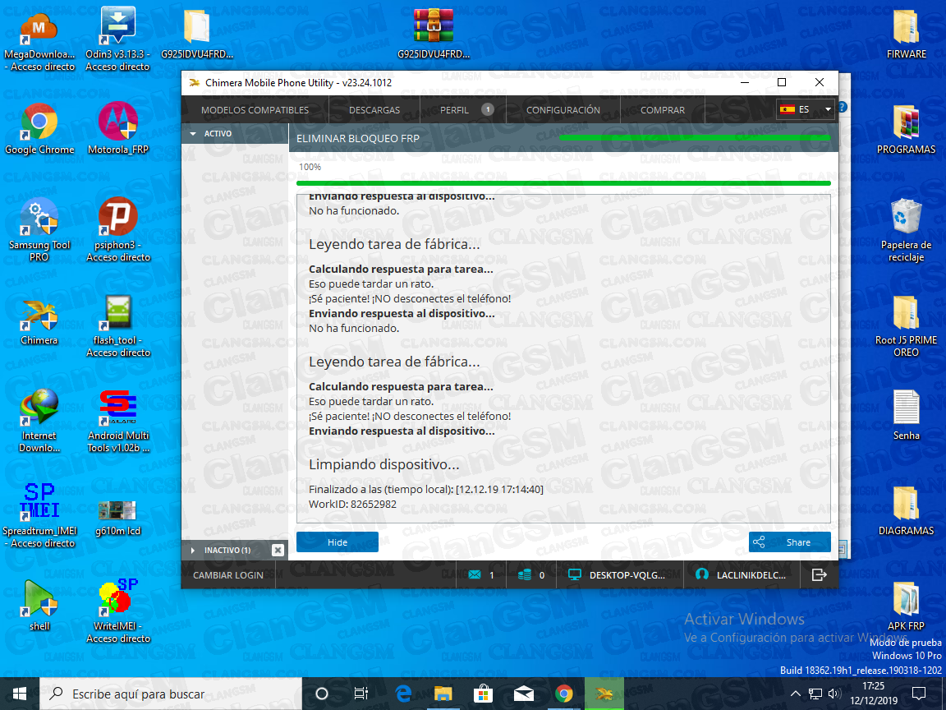Select the DESKTOP-VQLG computer icon
946x710 pixels.
575,574
